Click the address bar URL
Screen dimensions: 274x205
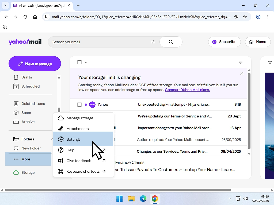[141, 17]
